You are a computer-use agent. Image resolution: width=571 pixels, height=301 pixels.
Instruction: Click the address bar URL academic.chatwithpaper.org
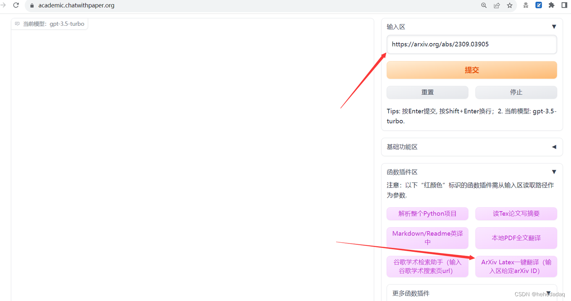coord(77,6)
